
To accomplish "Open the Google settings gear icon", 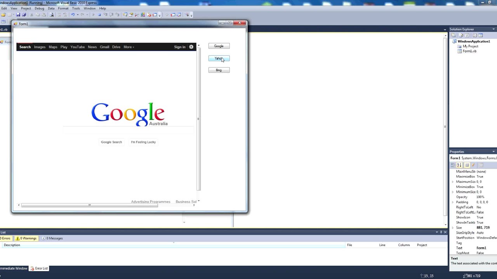I will click(191, 47).
